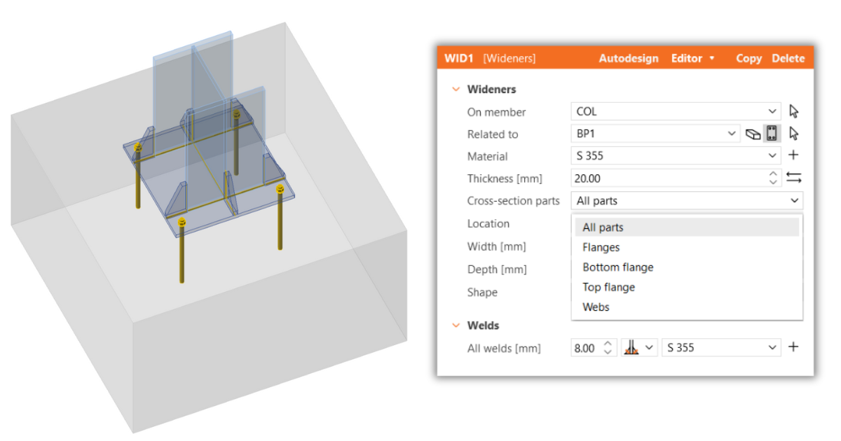Open the On member COL dropdown

(x=676, y=111)
